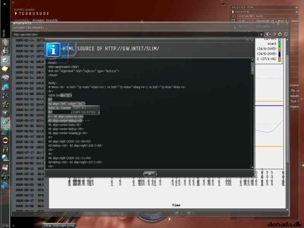Click the grey ship-shaped Neocom icon
The image size is (304, 228).
[x=5, y=78]
